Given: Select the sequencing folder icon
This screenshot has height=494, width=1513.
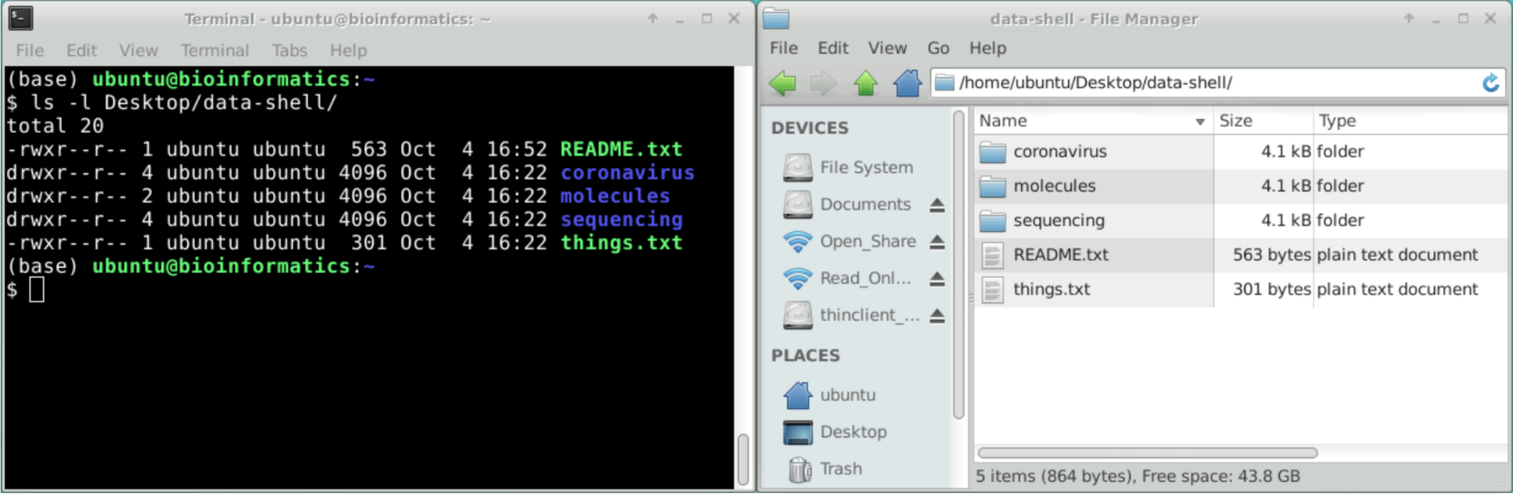Looking at the screenshot, I should 993,221.
